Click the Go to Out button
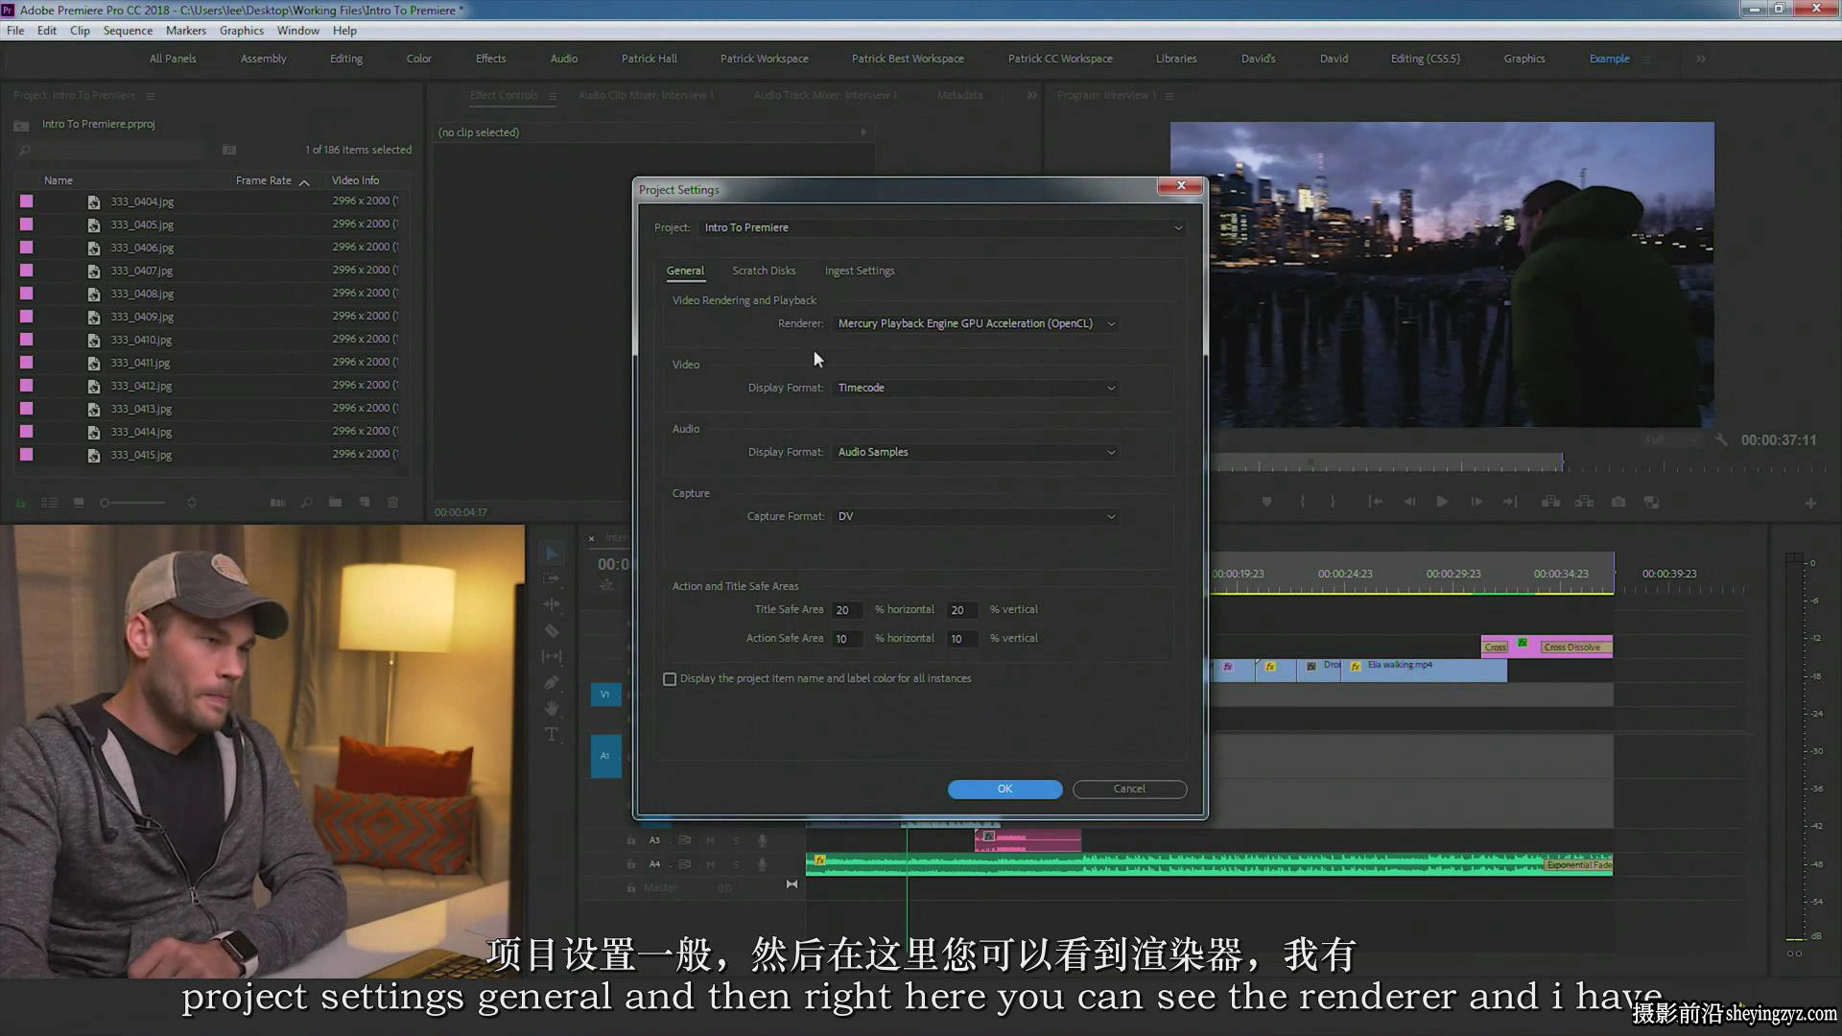1842x1036 pixels. click(x=1510, y=502)
